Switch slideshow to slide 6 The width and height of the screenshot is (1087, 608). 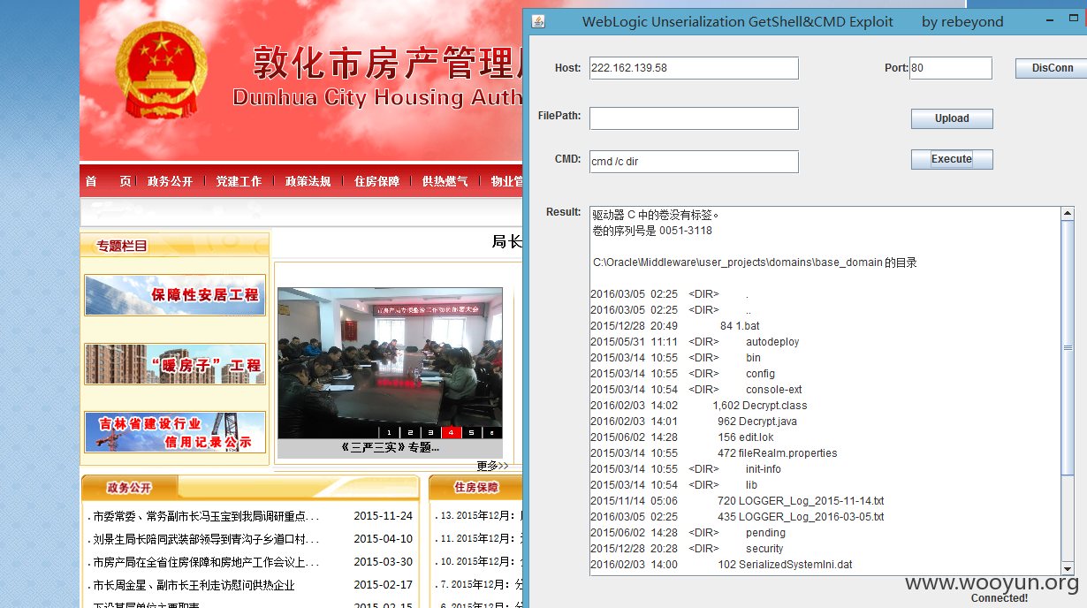492,432
